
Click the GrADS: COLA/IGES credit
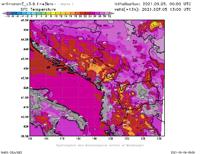pyautogui.click(x=11, y=153)
